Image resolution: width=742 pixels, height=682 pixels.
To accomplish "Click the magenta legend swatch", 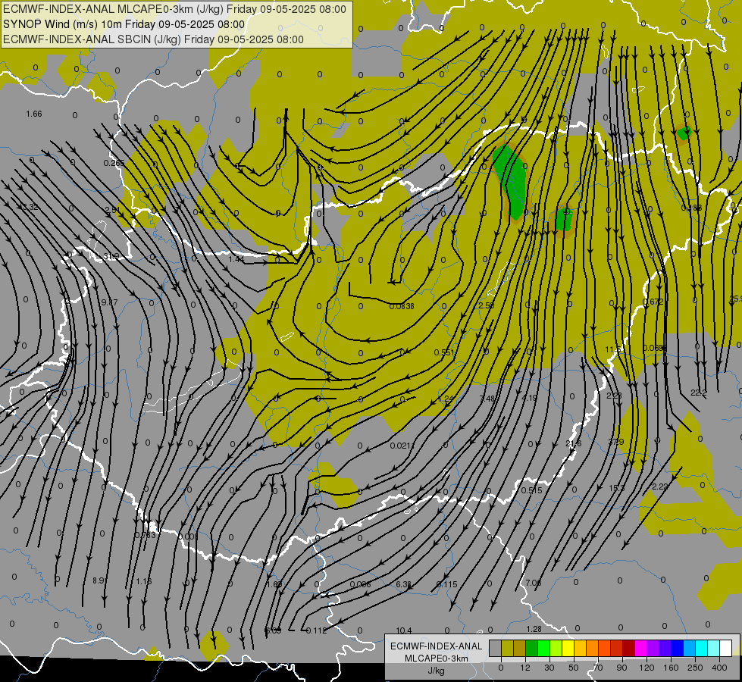I will (640, 649).
